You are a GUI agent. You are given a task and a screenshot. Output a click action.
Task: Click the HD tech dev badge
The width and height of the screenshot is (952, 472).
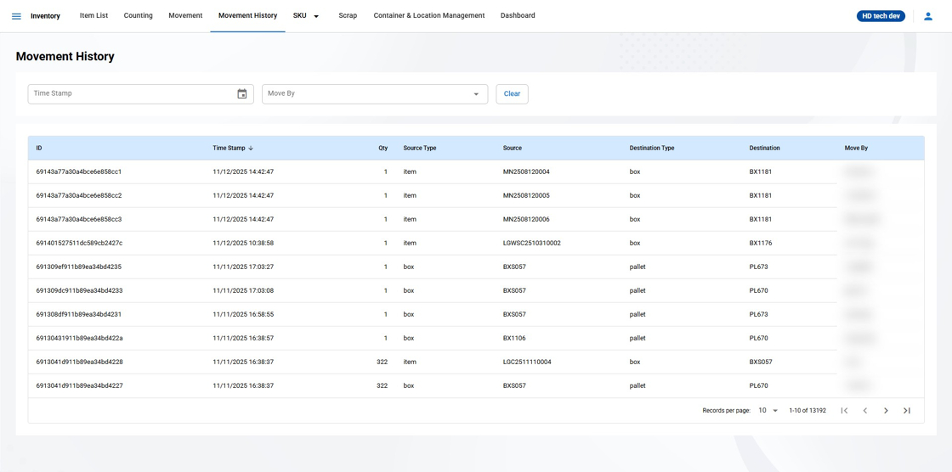(x=881, y=16)
